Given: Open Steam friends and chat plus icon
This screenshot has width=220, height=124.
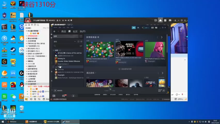Looking at the screenshot, I should pyautogui.click(x=164, y=91).
